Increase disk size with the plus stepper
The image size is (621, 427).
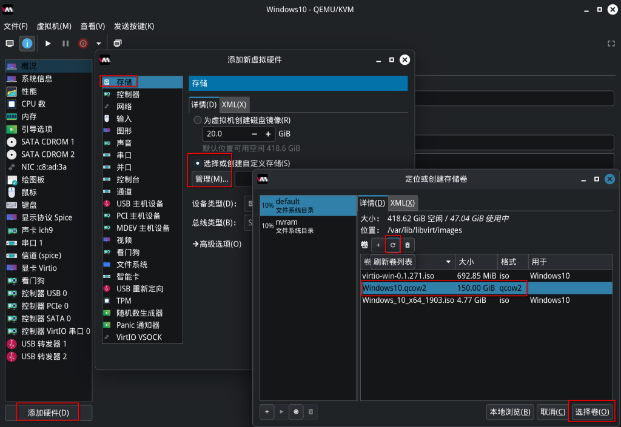tap(268, 134)
